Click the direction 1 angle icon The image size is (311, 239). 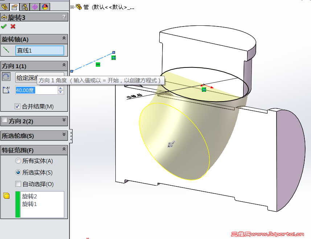coord(6,90)
